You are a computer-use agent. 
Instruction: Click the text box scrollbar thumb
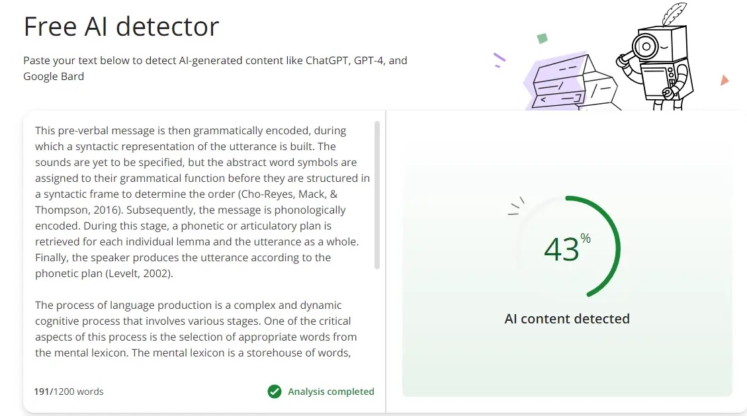pyautogui.click(x=377, y=195)
